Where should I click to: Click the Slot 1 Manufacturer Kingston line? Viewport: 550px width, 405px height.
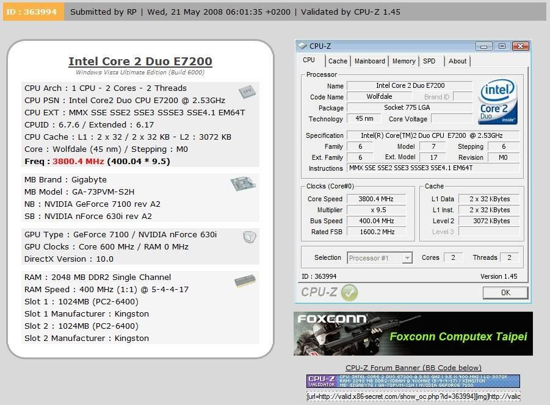coord(87,314)
